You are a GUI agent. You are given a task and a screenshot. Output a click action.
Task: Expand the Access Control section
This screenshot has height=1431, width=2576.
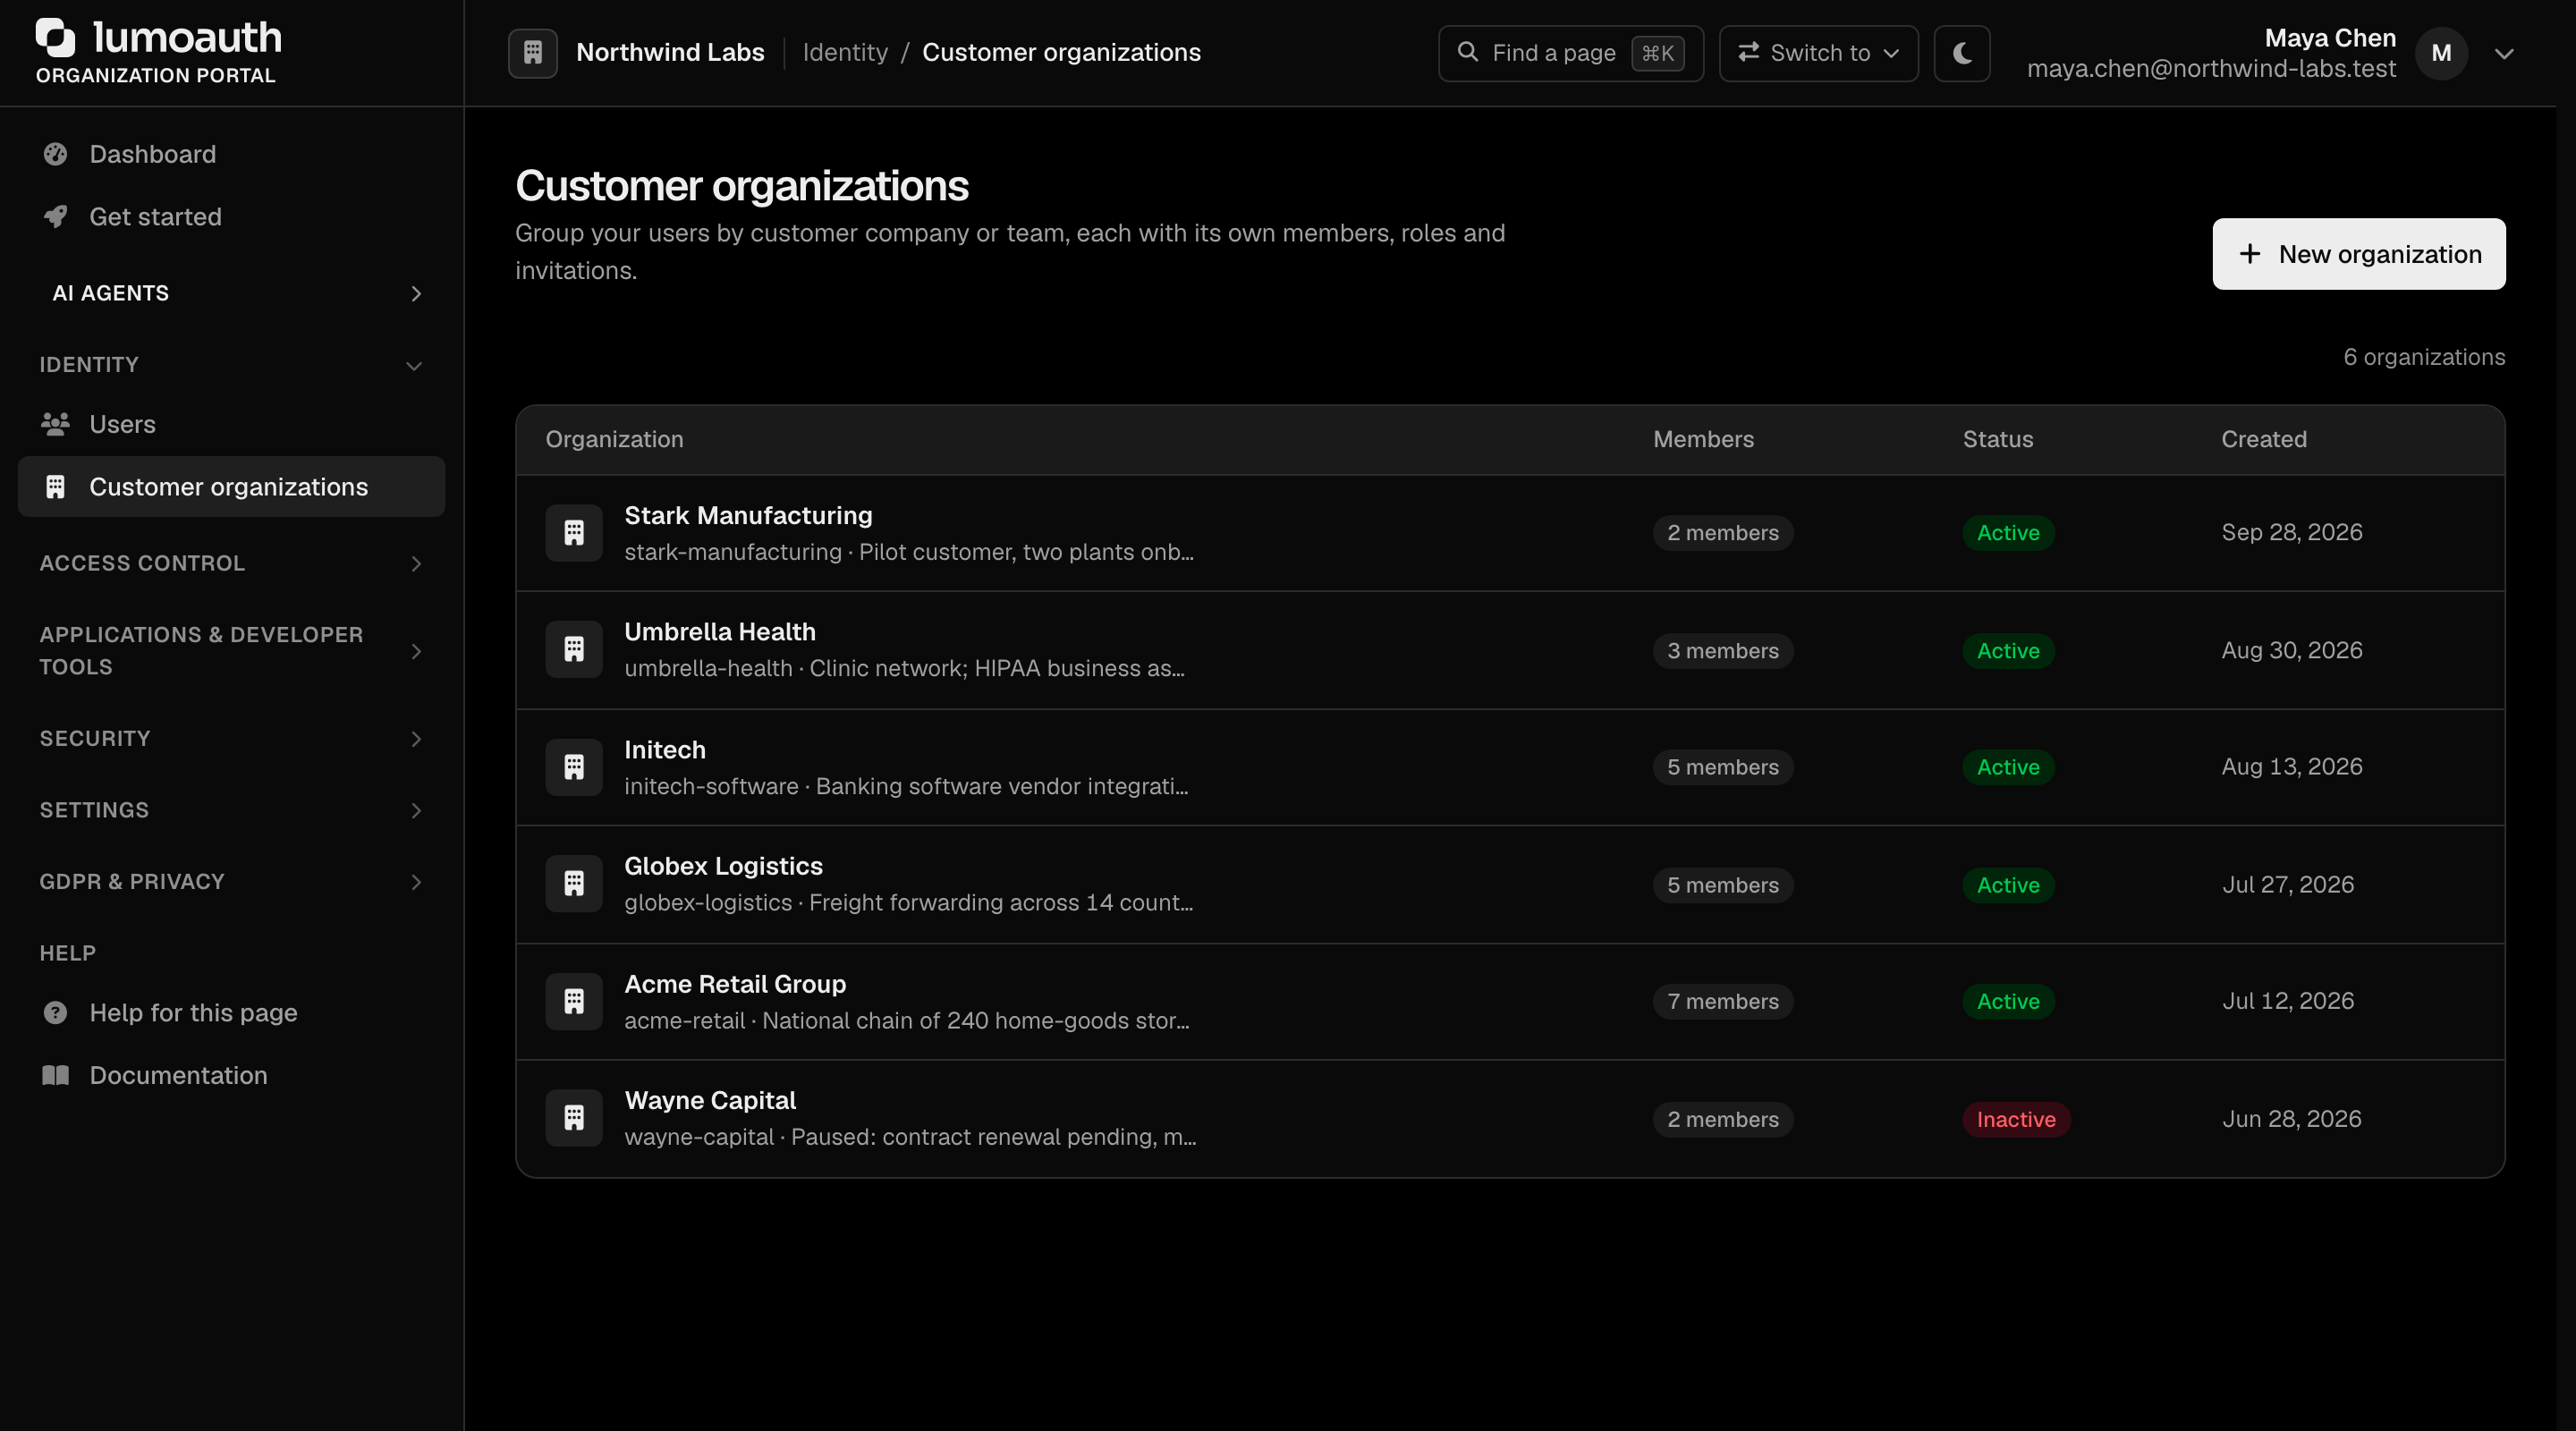[232, 563]
